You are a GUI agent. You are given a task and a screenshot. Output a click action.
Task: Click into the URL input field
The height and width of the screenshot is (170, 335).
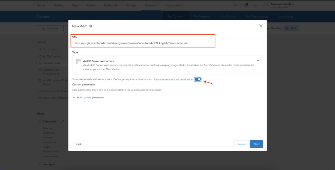click(167, 43)
